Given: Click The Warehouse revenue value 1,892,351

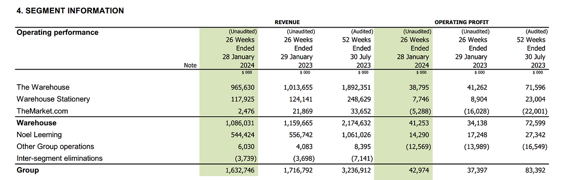Looking at the screenshot, I should 355,88.
